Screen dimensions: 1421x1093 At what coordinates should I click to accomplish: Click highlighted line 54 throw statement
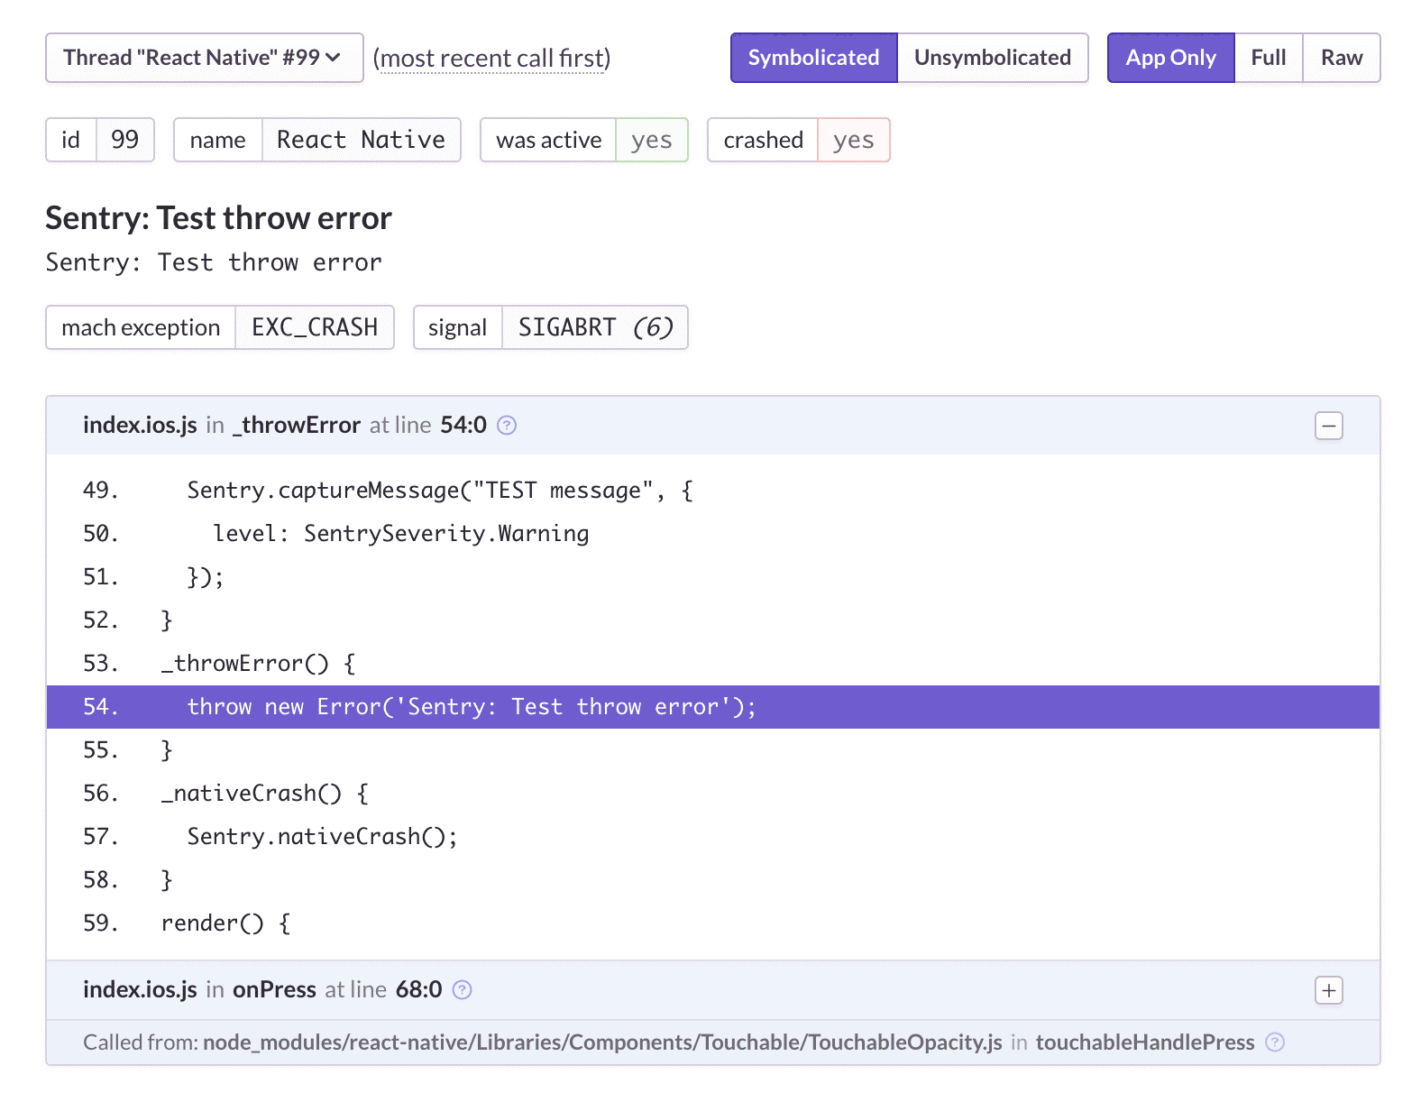pos(471,707)
